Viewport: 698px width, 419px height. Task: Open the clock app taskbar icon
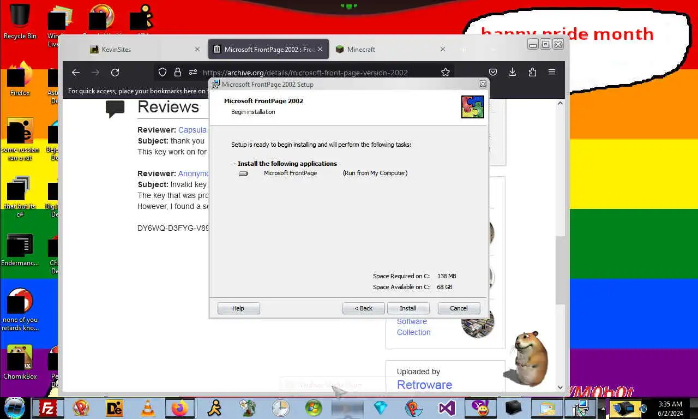[x=280, y=408]
